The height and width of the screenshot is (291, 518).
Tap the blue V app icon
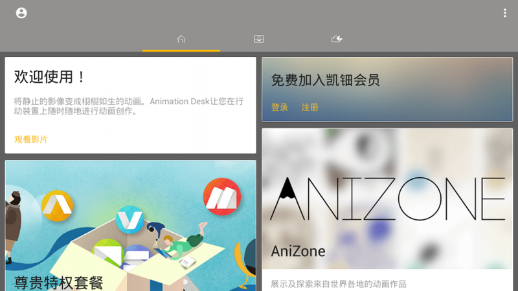pyautogui.click(x=130, y=219)
